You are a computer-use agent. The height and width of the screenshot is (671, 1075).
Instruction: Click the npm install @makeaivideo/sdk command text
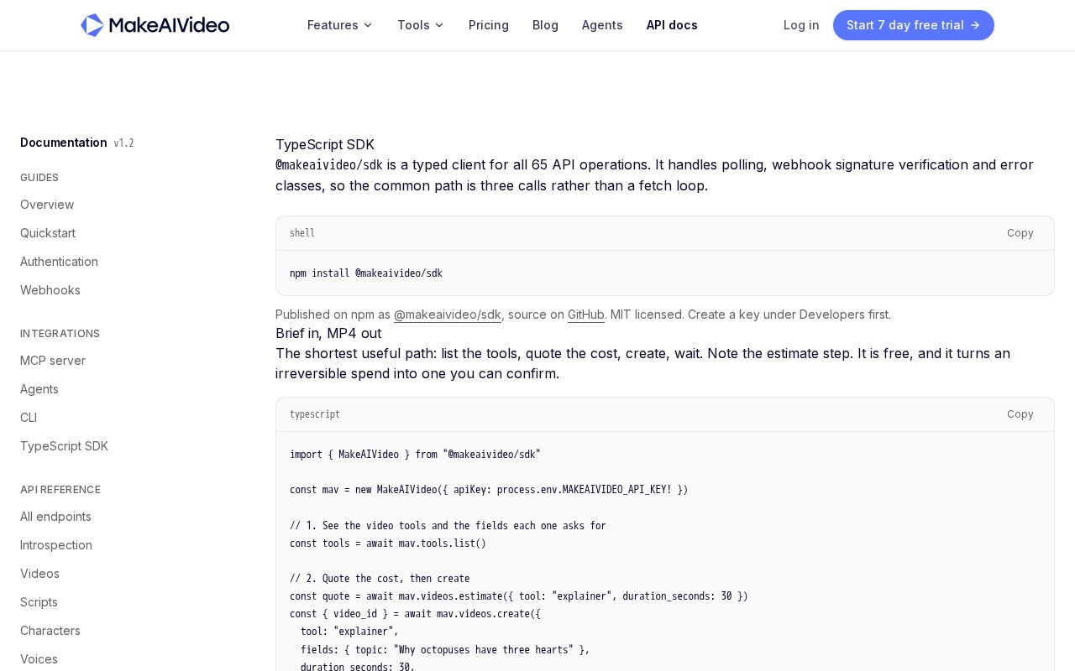pyautogui.click(x=366, y=273)
